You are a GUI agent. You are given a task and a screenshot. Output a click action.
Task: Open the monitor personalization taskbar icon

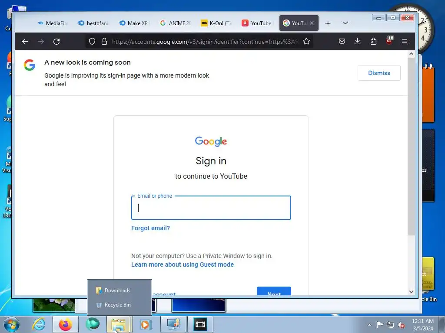pos(173,324)
